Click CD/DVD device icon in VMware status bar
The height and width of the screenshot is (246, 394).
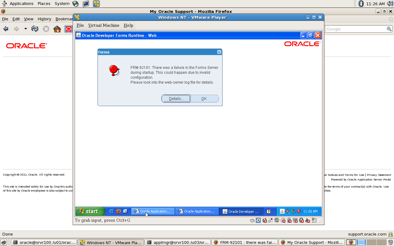258,220
